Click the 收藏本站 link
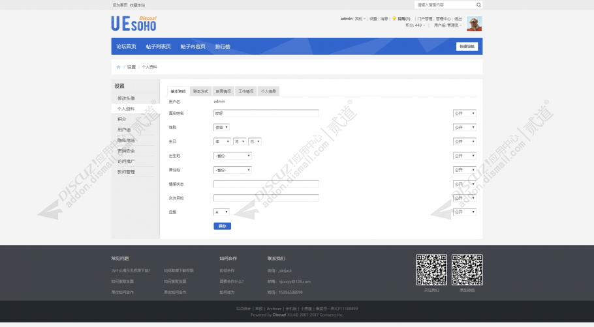The image size is (594, 327). point(137,5)
